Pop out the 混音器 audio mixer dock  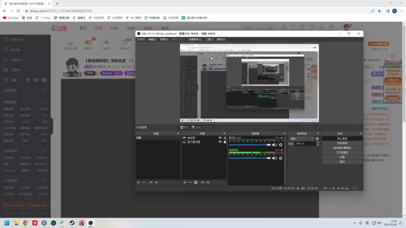tap(284, 133)
